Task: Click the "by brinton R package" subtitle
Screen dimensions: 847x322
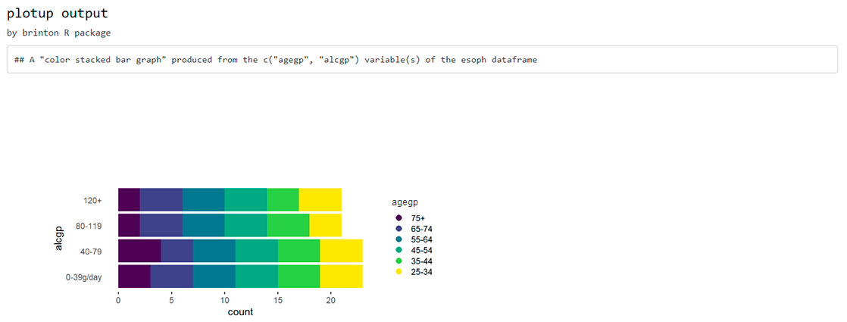Action: click(58, 33)
